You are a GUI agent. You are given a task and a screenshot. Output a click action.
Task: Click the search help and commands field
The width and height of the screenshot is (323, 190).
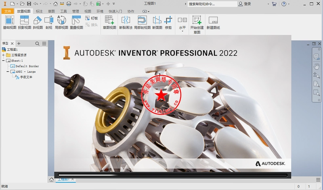pyautogui.click(x=212, y=4)
